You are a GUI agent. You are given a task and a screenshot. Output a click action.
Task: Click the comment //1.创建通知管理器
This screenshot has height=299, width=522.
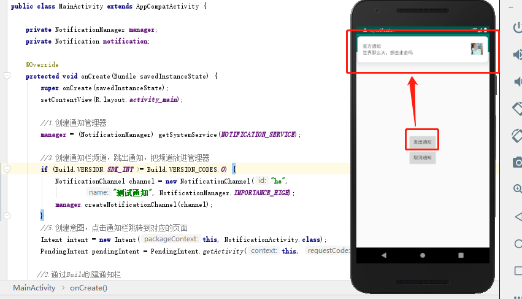(73, 123)
